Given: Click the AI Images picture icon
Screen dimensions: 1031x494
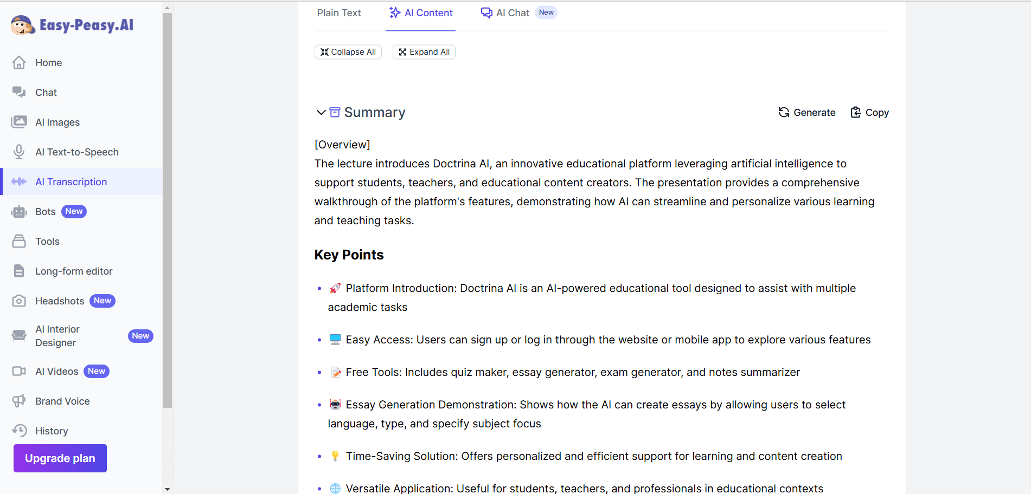Looking at the screenshot, I should [19, 122].
